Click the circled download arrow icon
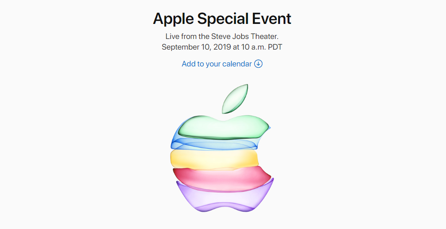The image size is (446, 229). (258, 64)
